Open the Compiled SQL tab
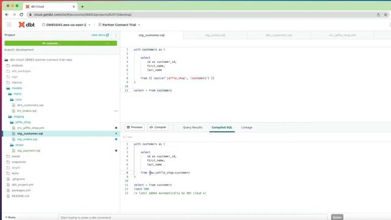 coord(222,128)
